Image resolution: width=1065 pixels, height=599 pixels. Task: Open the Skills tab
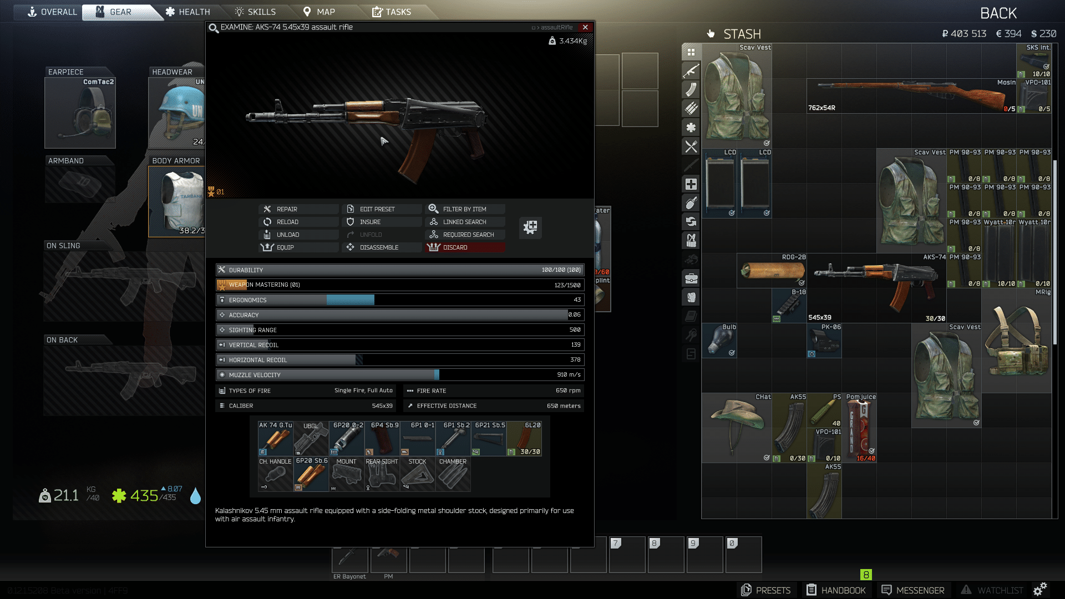click(255, 12)
